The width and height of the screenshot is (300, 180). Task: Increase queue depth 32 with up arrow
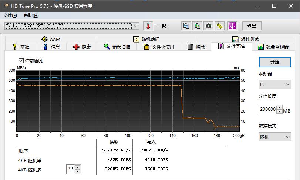pyautogui.click(x=77, y=167)
